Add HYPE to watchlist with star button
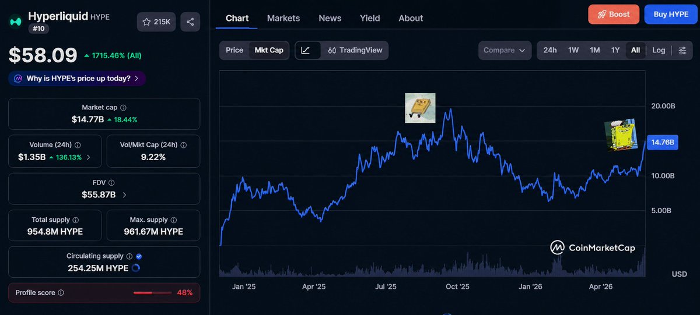Viewport: 700px width, 315px height. [156, 22]
